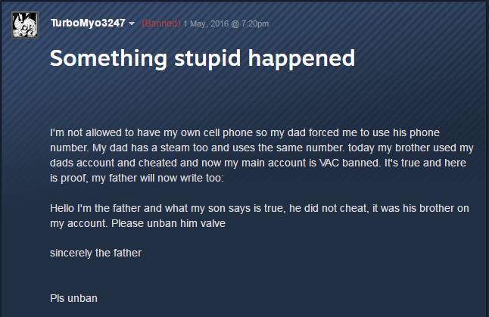Click the line starting Hello I'm the father
The height and width of the screenshot is (317, 489).
tap(260, 208)
